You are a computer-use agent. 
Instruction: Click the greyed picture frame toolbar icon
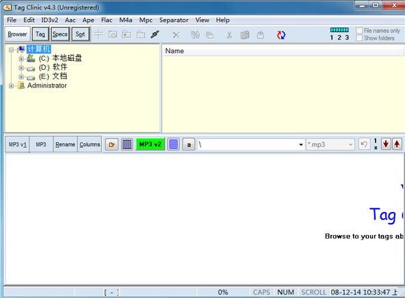point(113,35)
